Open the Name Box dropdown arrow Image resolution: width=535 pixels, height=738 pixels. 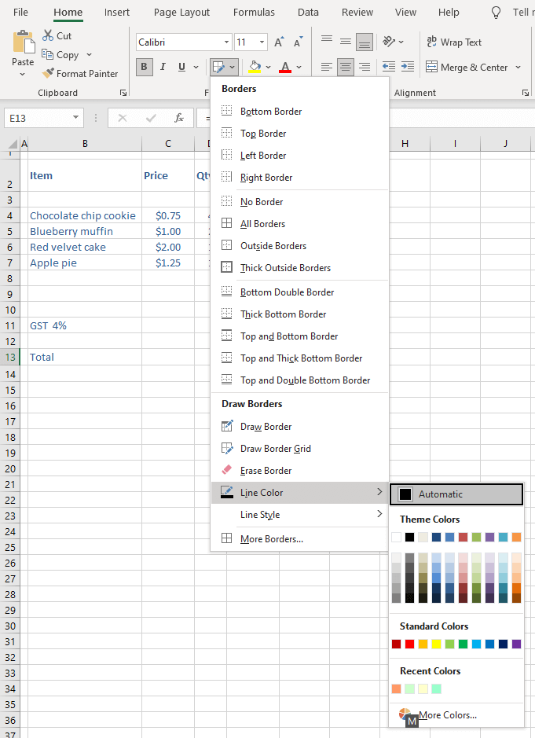tap(76, 118)
